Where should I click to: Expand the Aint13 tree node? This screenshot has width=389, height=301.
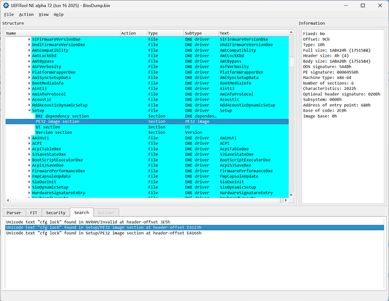point(30,88)
